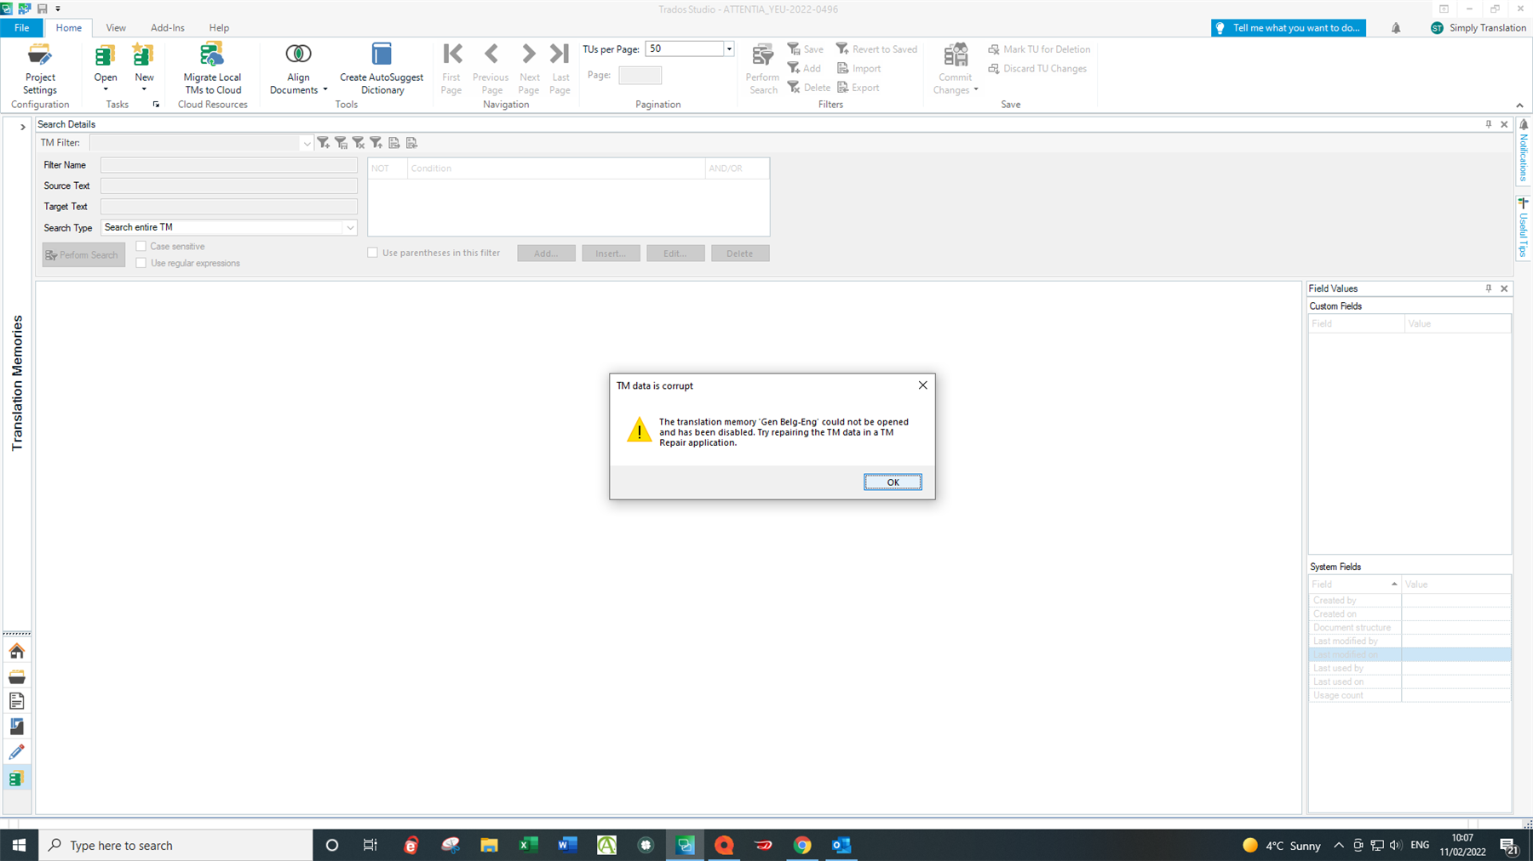This screenshot has height=861, width=1533.
Task: Open the Translation Memories view sidebar icon
Action: 17,778
